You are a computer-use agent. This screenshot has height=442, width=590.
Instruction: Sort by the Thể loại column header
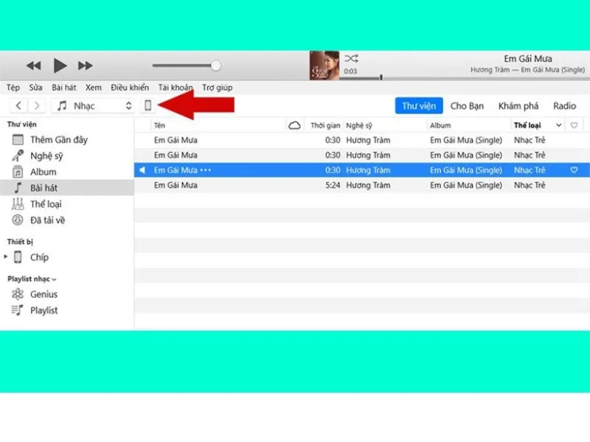click(x=527, y=125)
